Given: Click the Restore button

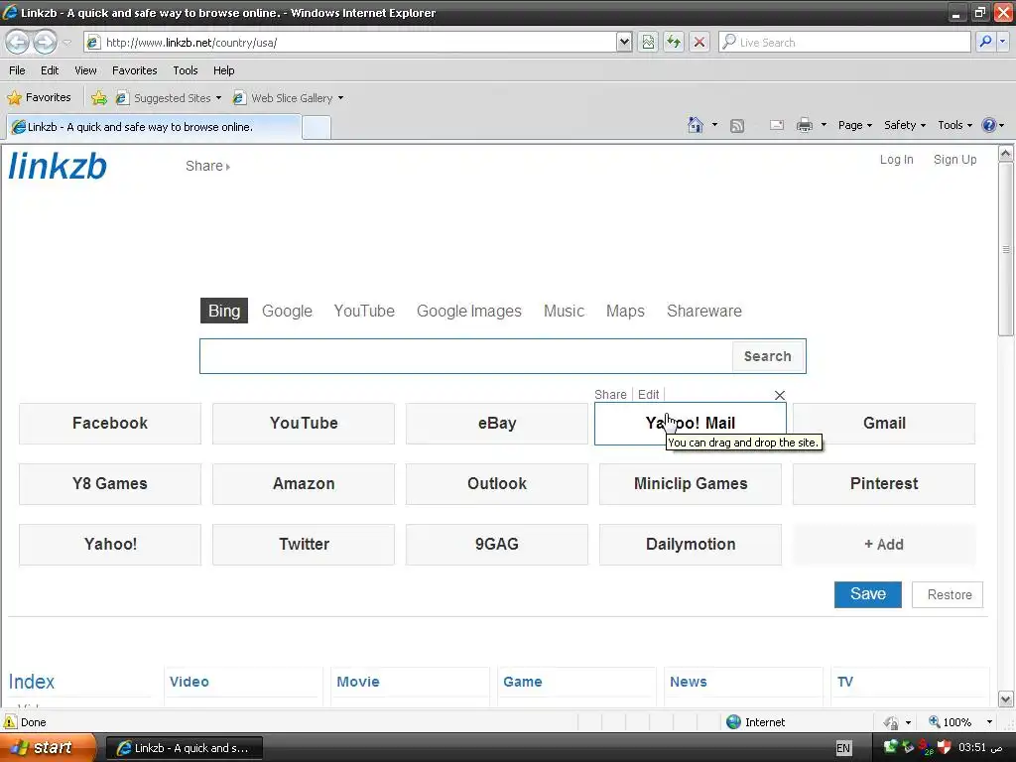Looking at the screenshot, I should (x=948, y=595).
